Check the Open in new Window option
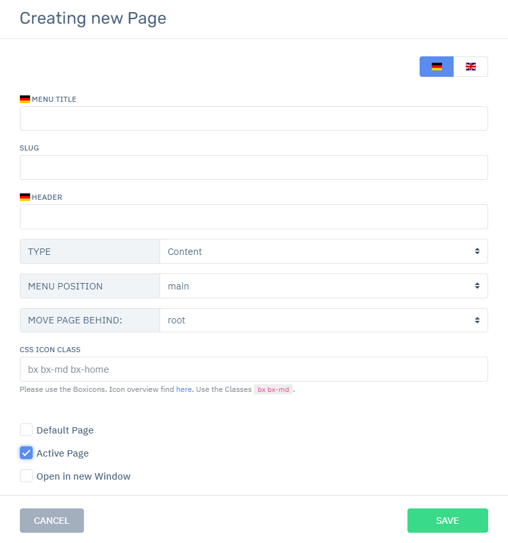This screenshot has height=543, width=508. click(x=26, y=476)
